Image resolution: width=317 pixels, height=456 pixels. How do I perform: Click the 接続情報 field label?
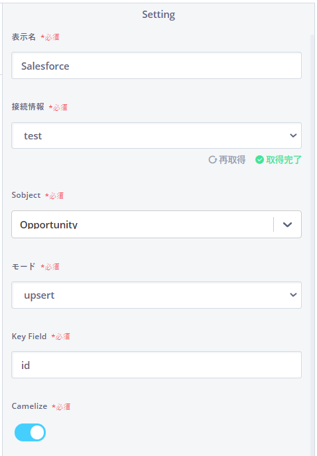[x=28, y=107]
